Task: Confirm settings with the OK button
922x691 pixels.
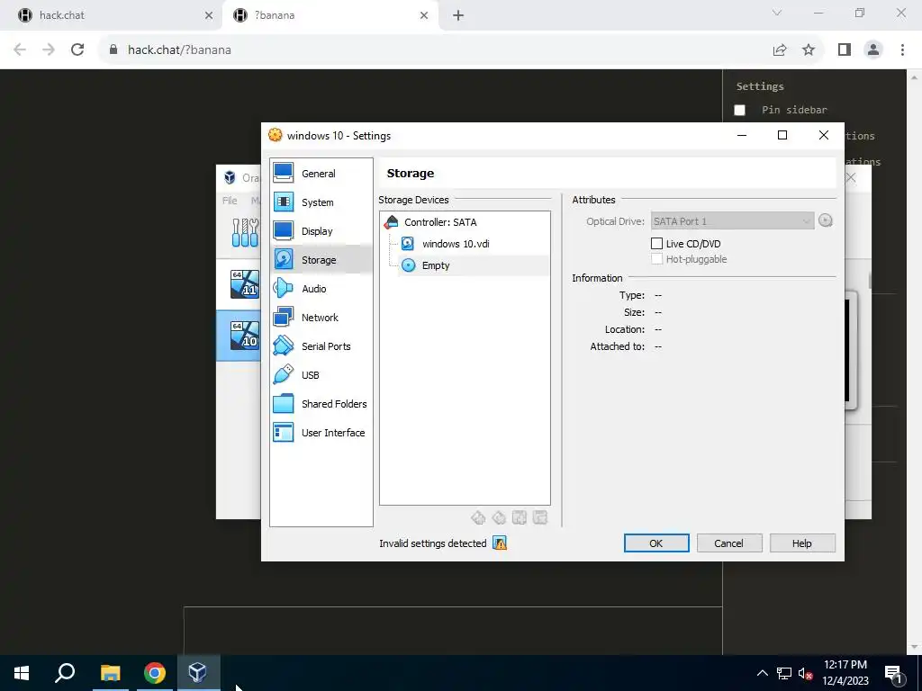Action: (x=656, y=543)
